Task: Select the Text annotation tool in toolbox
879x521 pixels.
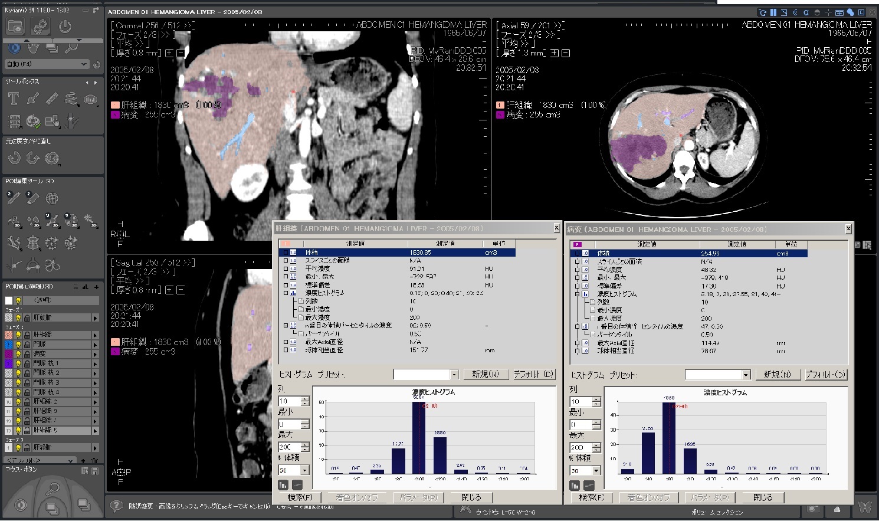Action: pyautogui.click(x=14, y=99)
